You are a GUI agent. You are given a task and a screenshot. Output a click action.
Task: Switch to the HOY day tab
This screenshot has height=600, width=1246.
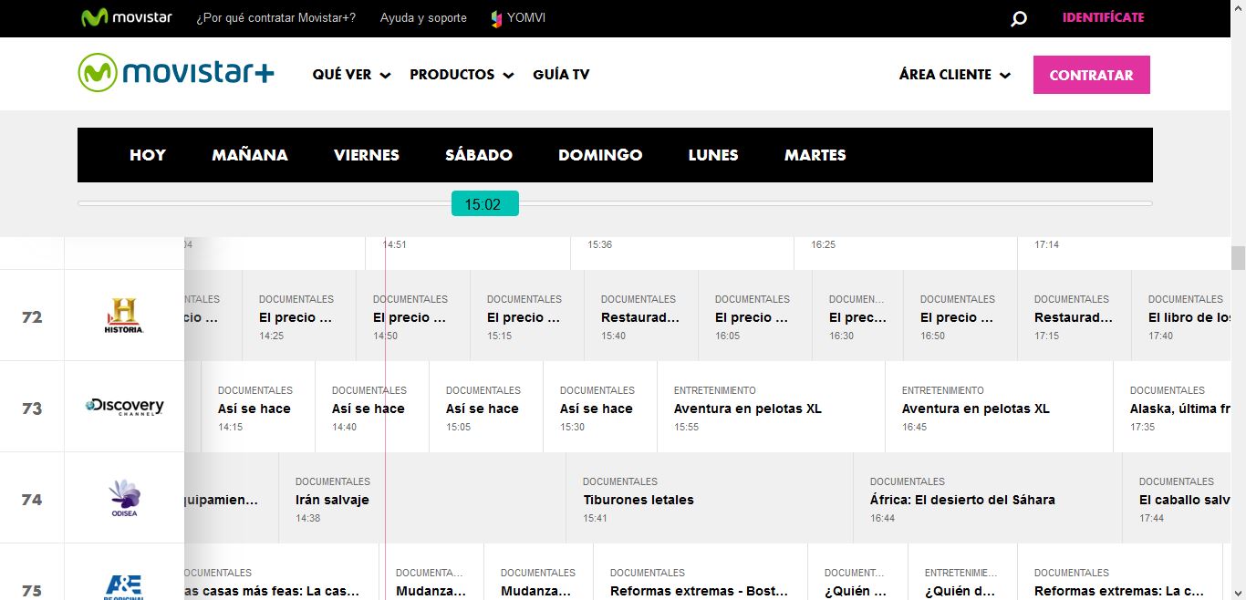pos(148,155)
